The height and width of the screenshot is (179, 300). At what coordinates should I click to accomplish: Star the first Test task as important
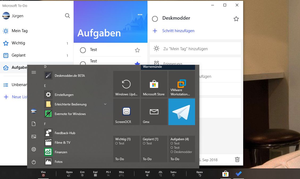click(x=137, y=50)
